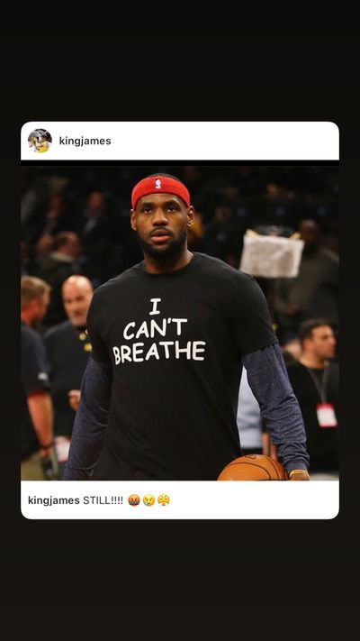Click the NBA logo on the headband
The image size is (360, 641).
click(x=158, y=183)
